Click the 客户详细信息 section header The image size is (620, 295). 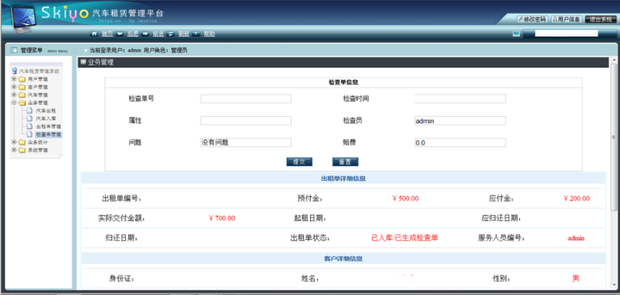pos(343,259)
